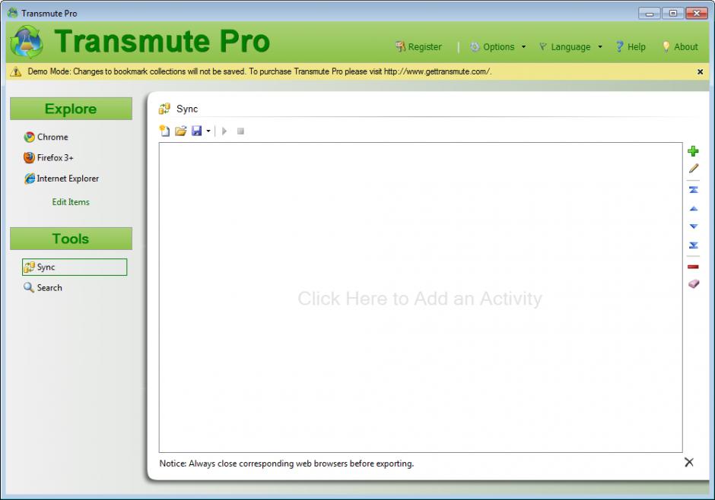Click the Transmute Pro logo icon
This screenshot has width=715, height=500.
click(27, 42)
